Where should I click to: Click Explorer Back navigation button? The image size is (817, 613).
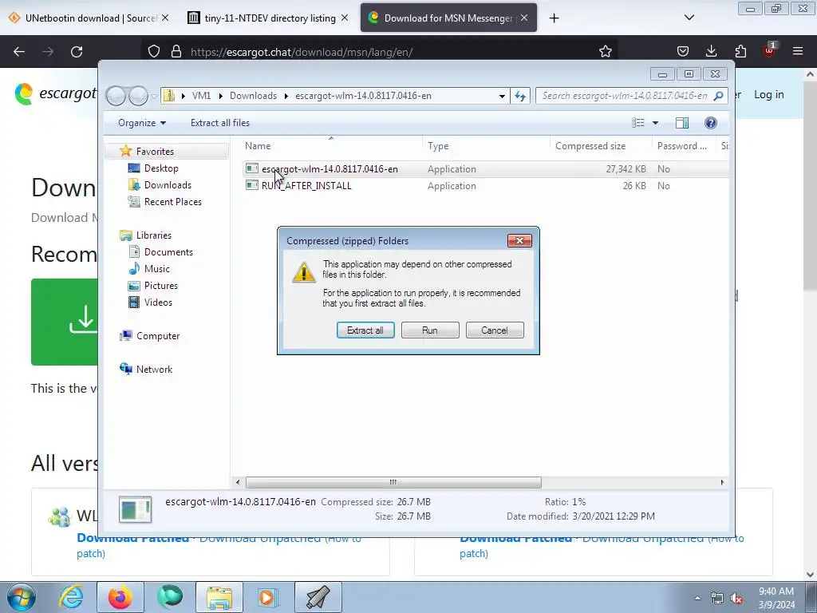pos(116,96)
